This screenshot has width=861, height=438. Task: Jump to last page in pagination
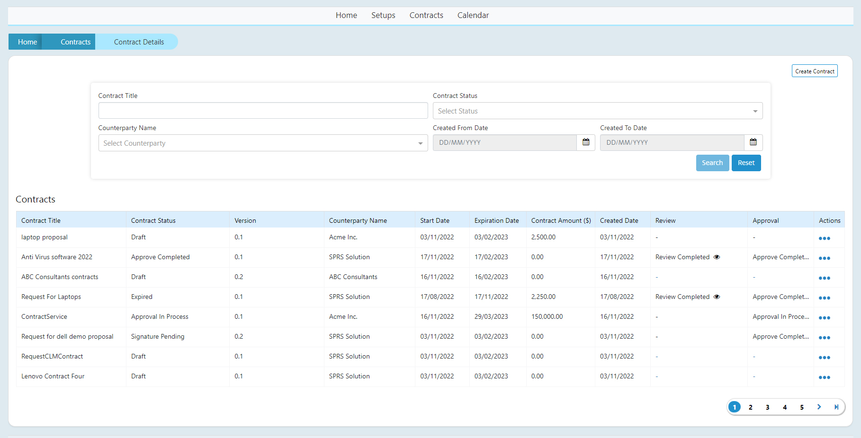coord(836,407)
